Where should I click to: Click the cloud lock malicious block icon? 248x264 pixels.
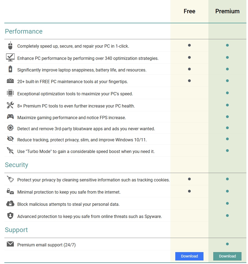(x=10, y=203)
